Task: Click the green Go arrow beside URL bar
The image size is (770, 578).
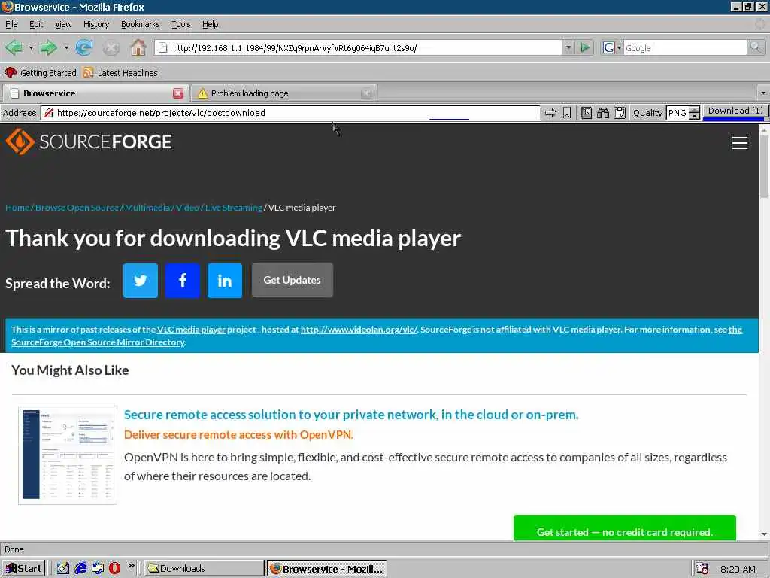Action: click(x=584, y=47)
